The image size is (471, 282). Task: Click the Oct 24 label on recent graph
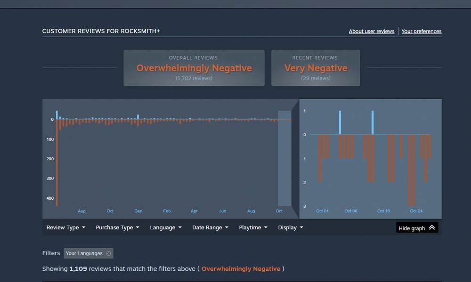click(416, 211)
